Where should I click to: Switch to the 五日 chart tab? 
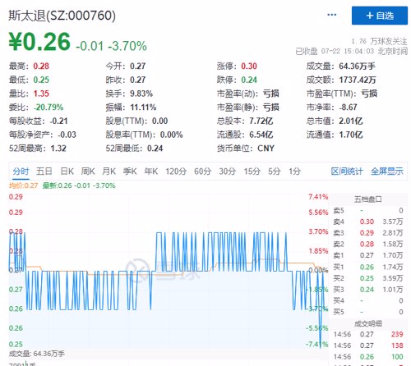coord(44,172)
